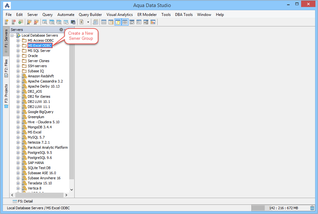This screenshot has width=318, height=214.
Task: Select the MySQL 5.7 server
Action: (x=36, y=137)
